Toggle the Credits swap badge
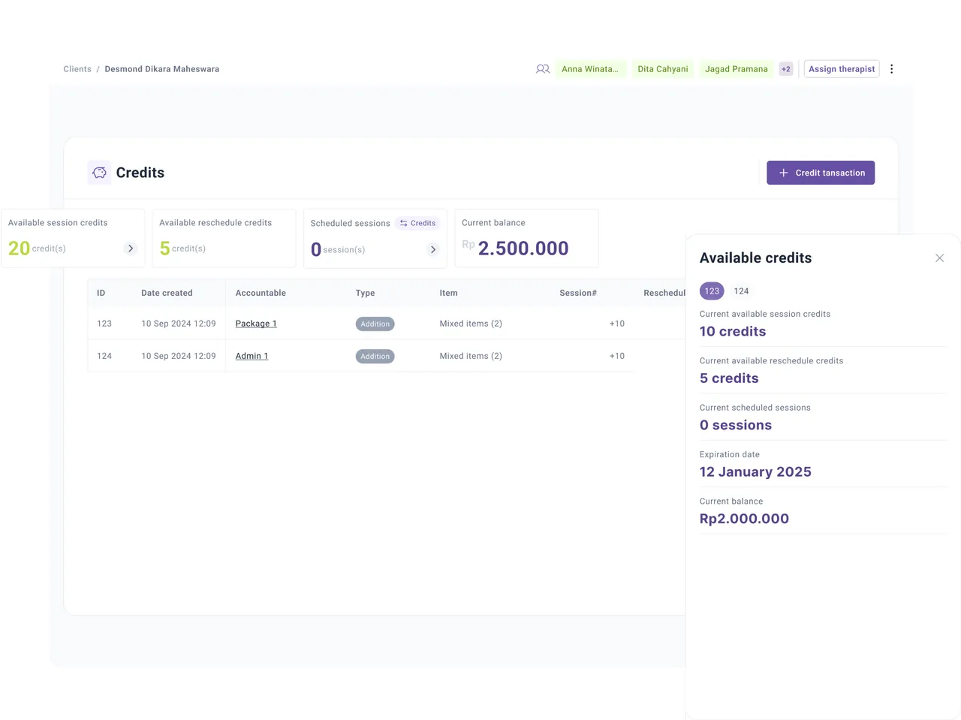 (x=417, y=223)
